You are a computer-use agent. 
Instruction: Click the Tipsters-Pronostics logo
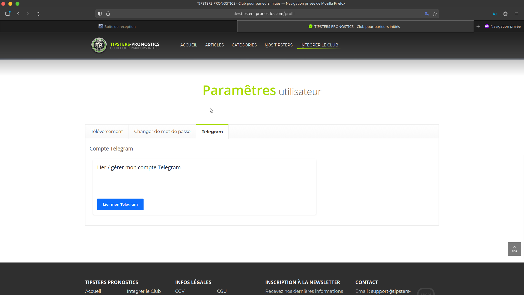pyautogui.click(x=99, y=45)
